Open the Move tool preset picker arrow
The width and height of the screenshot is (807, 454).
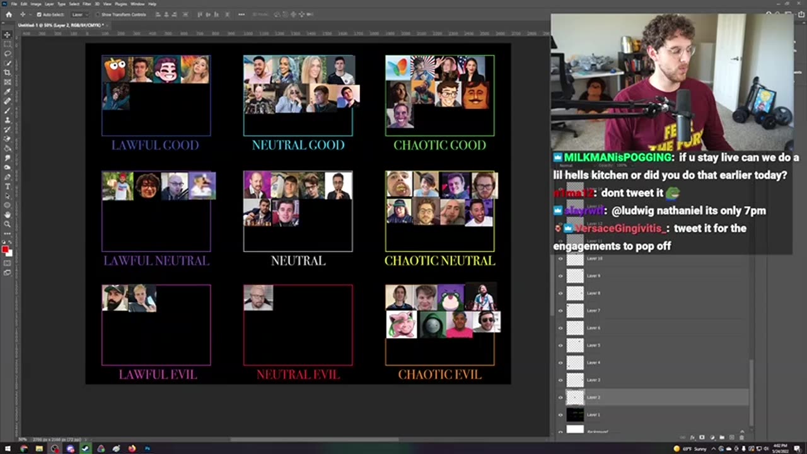pos(30,15)
